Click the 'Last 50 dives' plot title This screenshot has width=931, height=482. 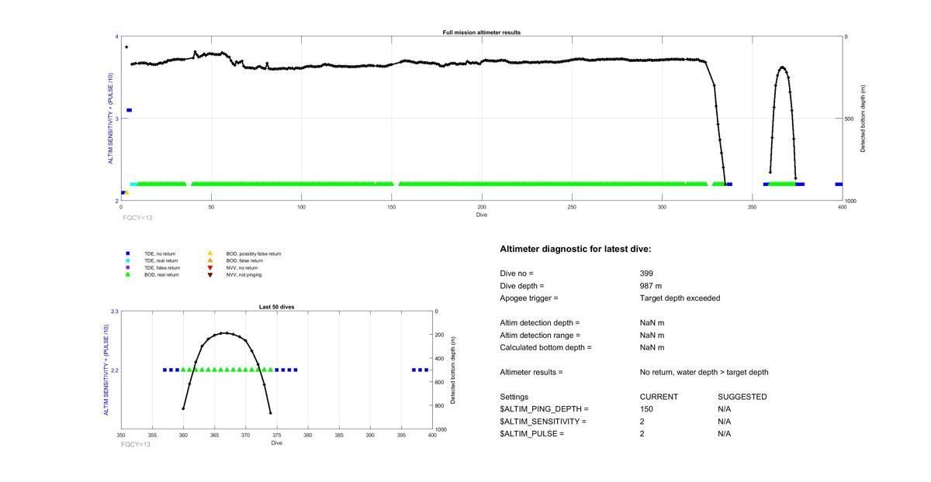pyautogui.click(x=276, y=307)
